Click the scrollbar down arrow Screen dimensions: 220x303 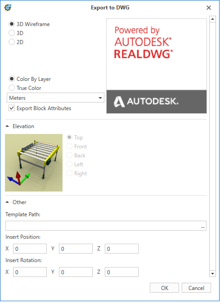tap(212, 273)
